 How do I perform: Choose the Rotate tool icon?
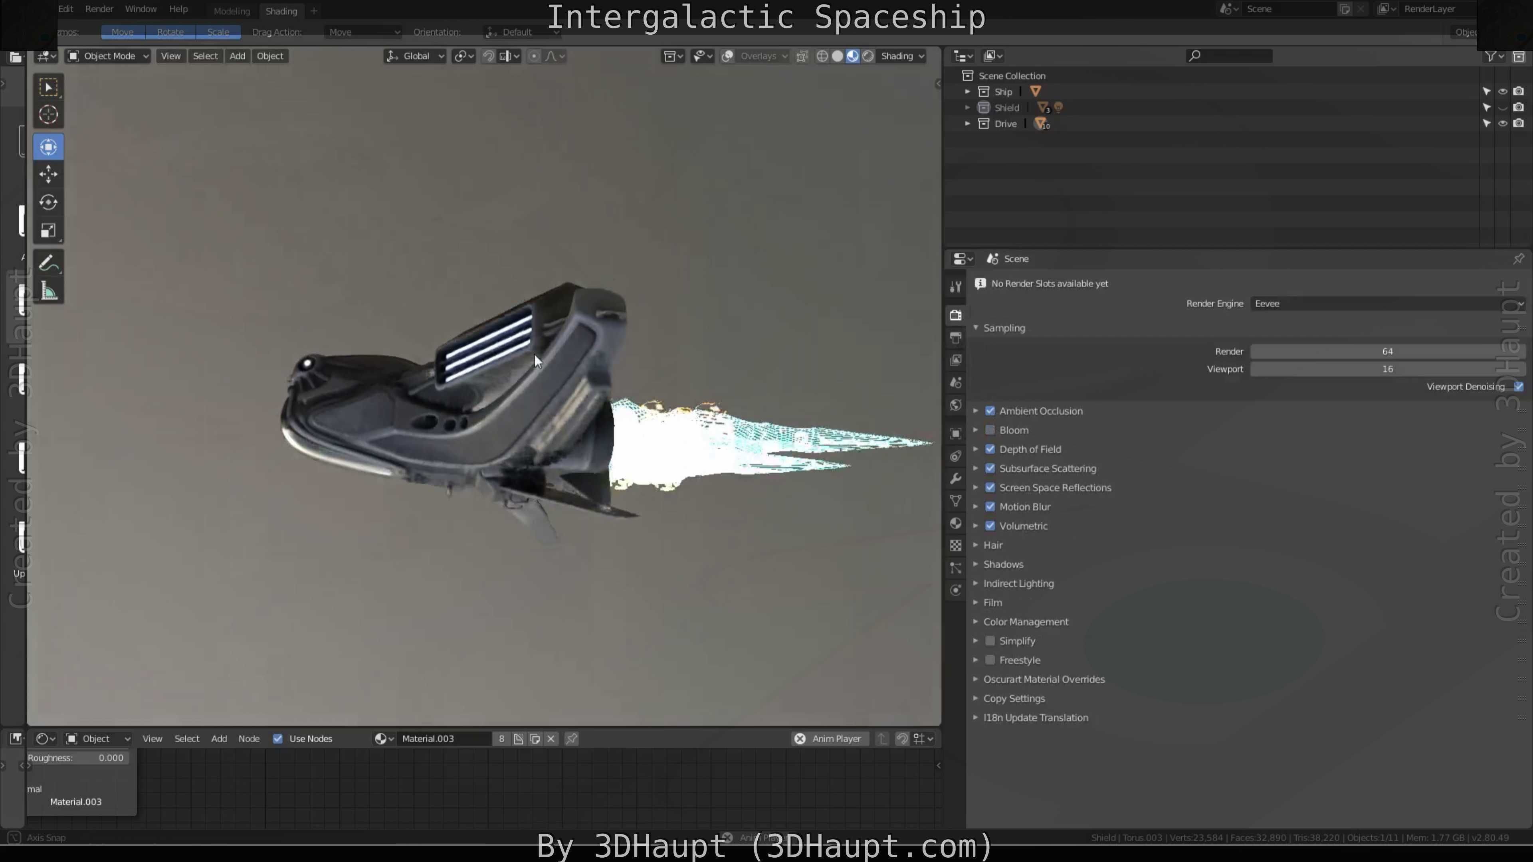click(48, 202)
